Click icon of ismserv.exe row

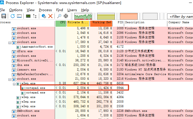[x=14, y=70]
